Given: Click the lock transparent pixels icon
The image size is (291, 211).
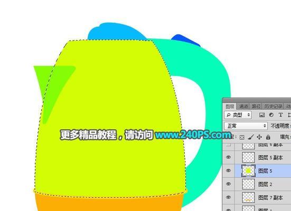Looking at the screenshot, I should pos(242,137).
